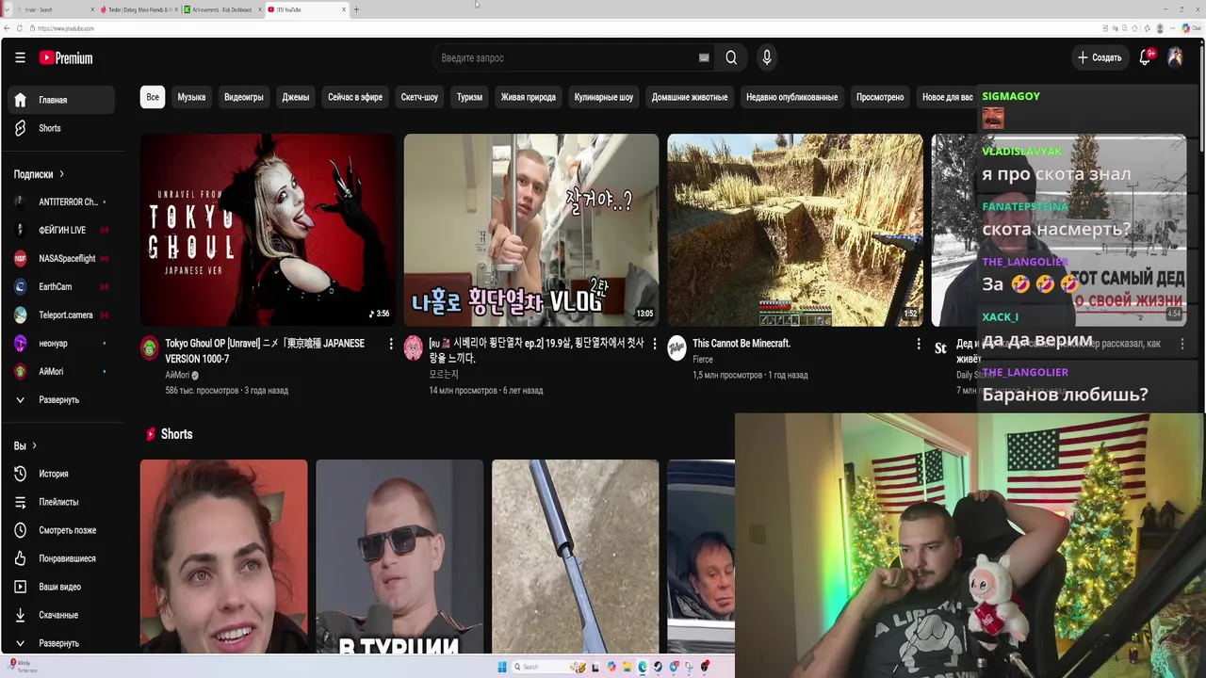Open Teleport.camera subscription
The image size is (1206, 678).
pos(62,315)
